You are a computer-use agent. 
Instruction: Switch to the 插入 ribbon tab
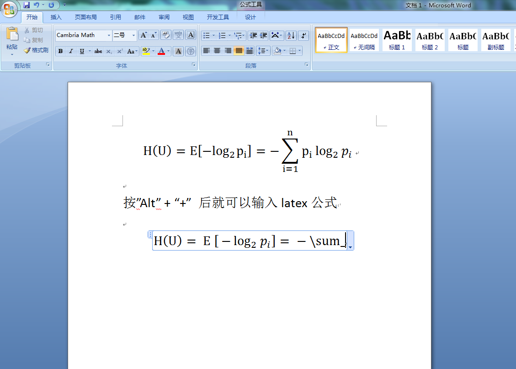55,17
